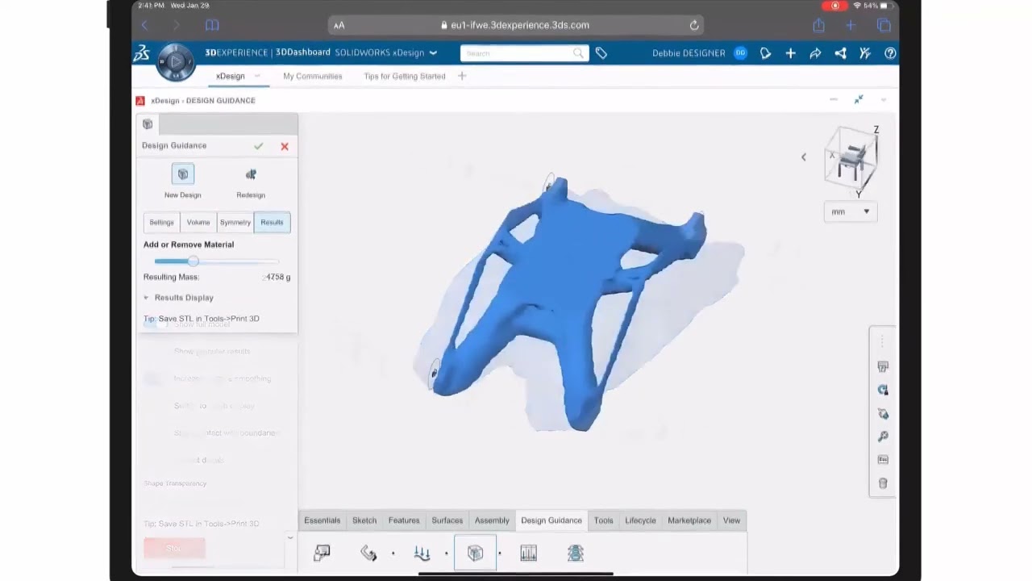1032x581 pixels.
Task: Select Redesign mode icon
Action: tap(251, 174)
